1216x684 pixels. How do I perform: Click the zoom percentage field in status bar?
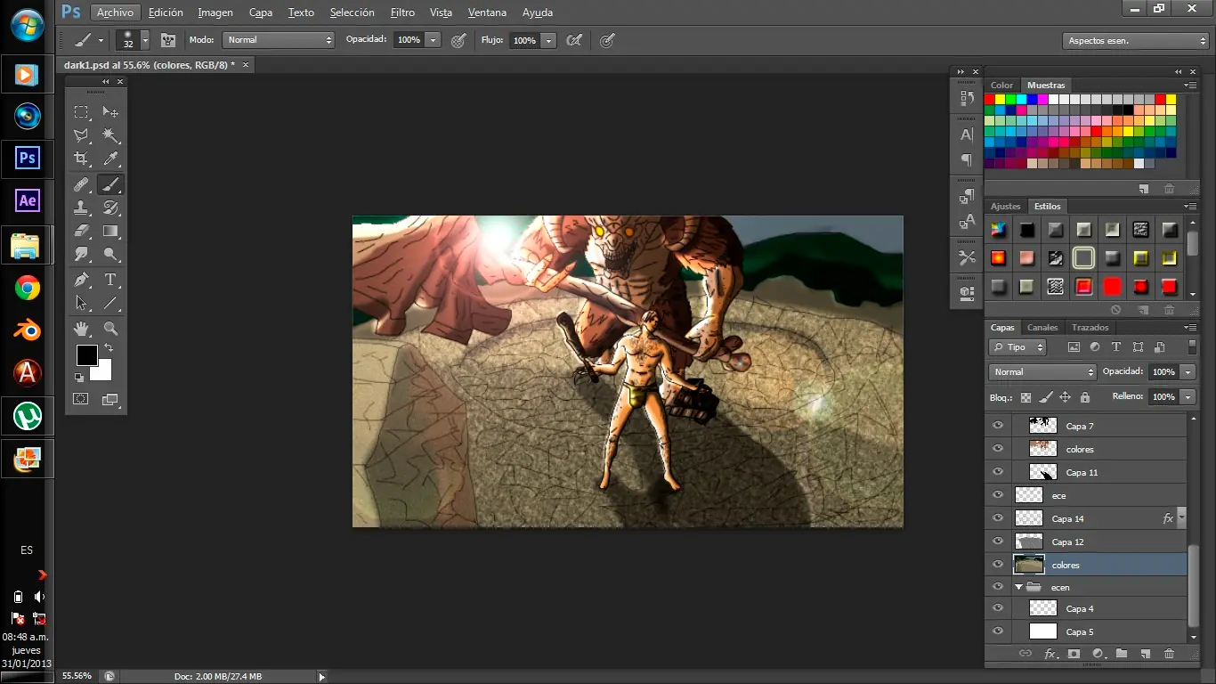click(77, 677)
